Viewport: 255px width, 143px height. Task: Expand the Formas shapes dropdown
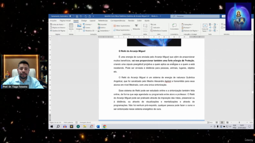88,25
